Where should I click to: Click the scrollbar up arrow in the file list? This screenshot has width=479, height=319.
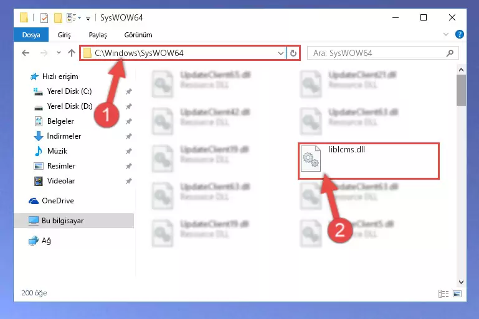point(461,70)
